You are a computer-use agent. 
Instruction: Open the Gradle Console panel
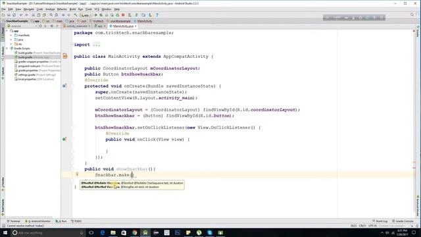tap(403, 221)
